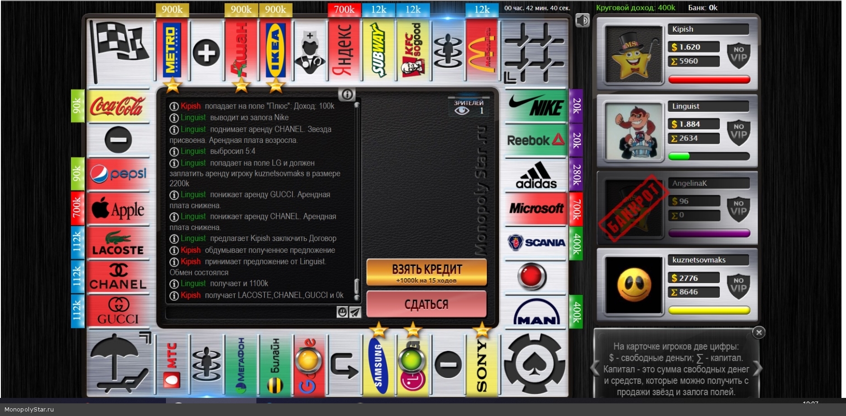Image resolution: width=846 pixels, height=416 pixels.
Task: Surrender using the СДАТЬСЯ button
Action: coord(426,304)
